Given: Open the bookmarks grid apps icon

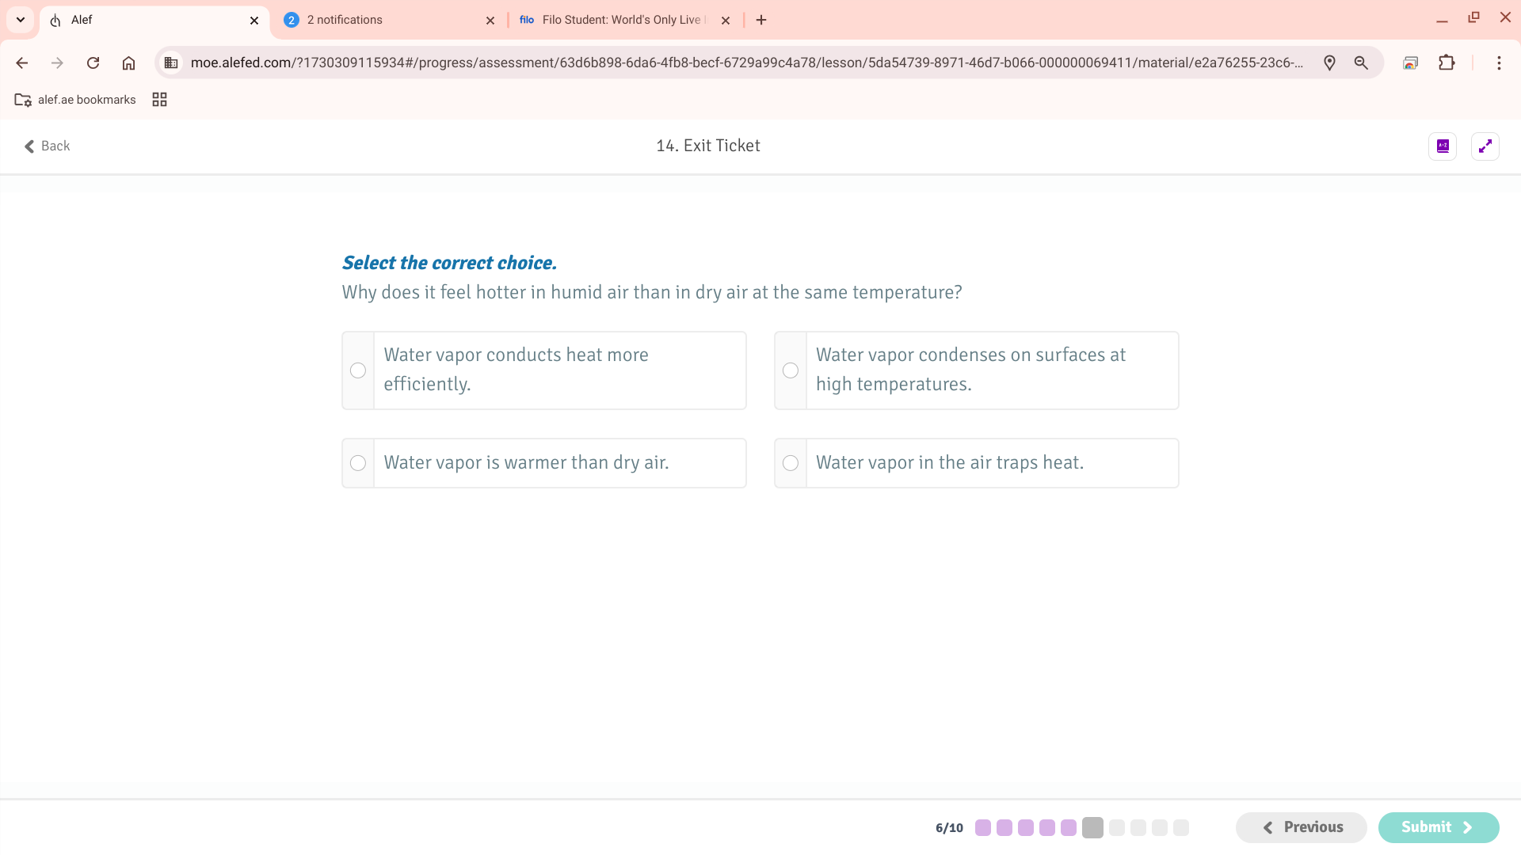Looking at the screenshot, I should tap(159, 100).
